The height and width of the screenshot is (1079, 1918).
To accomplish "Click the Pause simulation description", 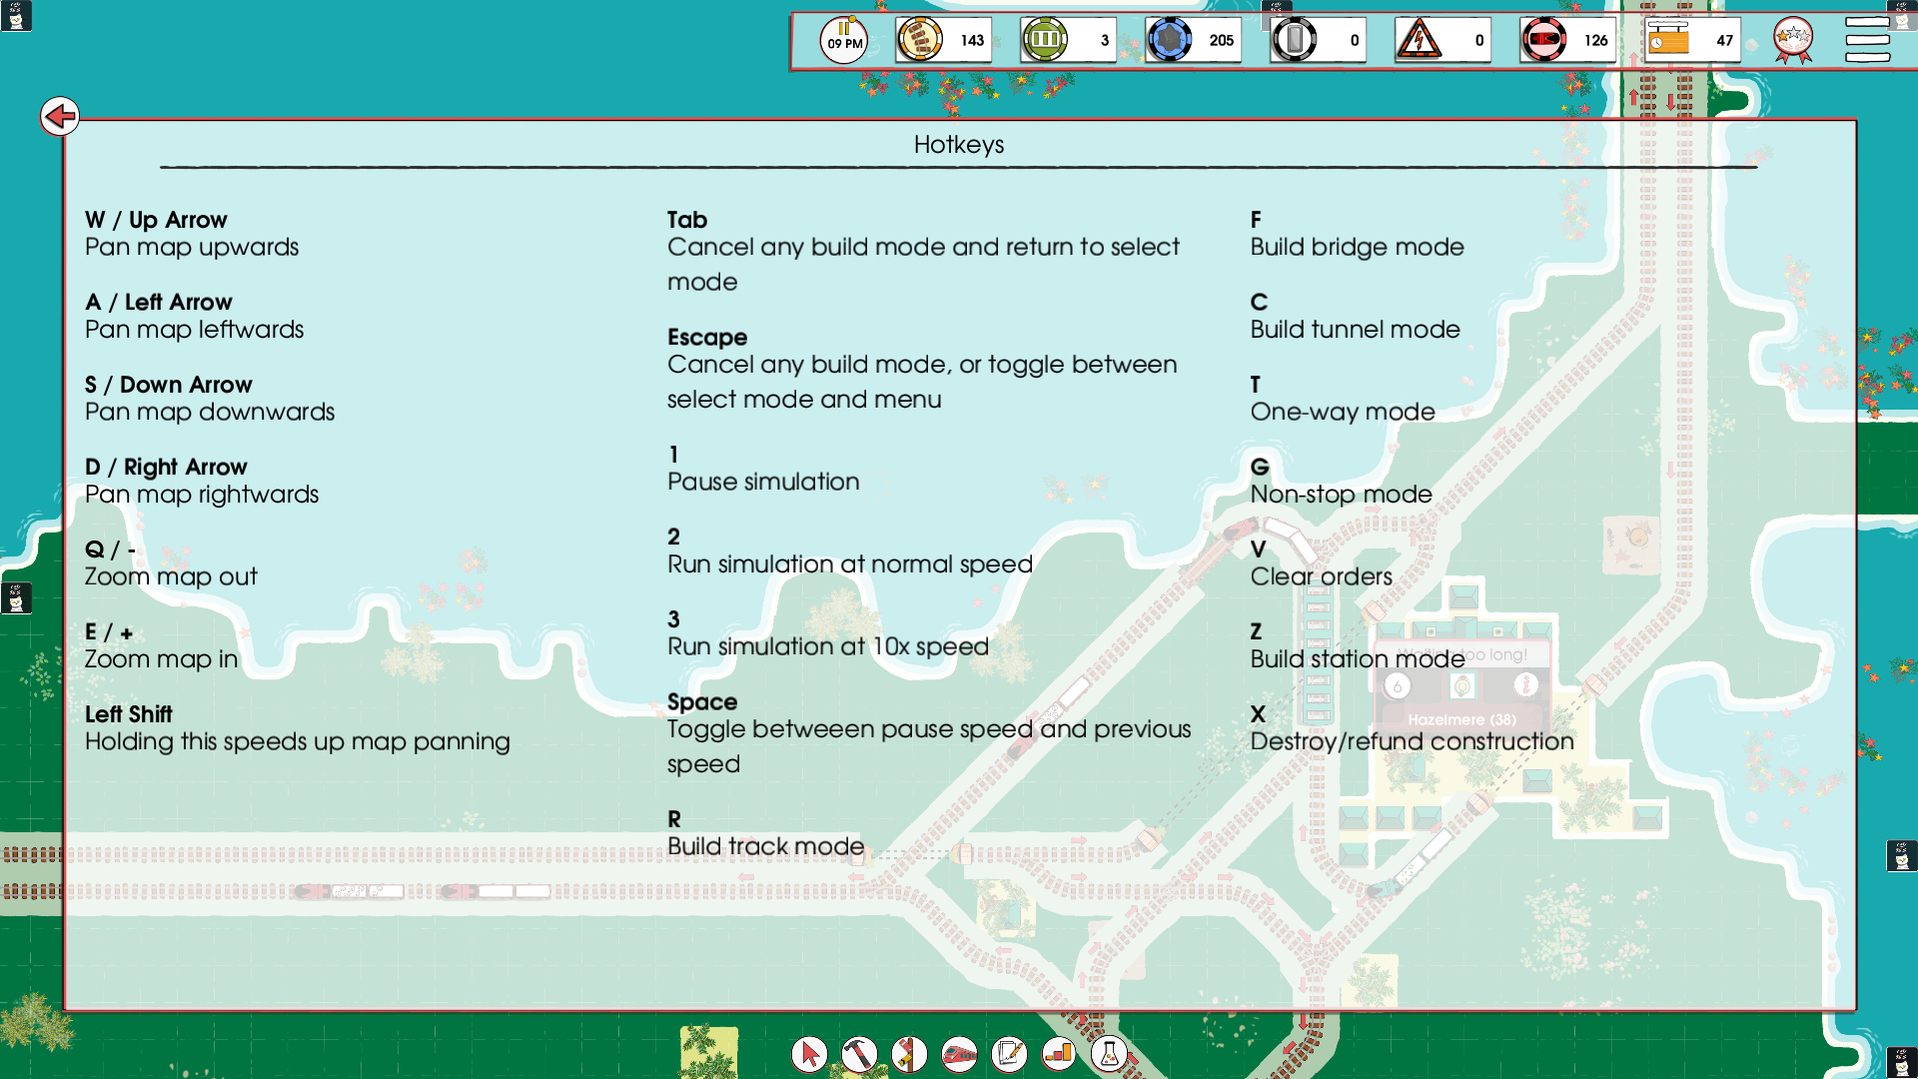I will [763, 482].
